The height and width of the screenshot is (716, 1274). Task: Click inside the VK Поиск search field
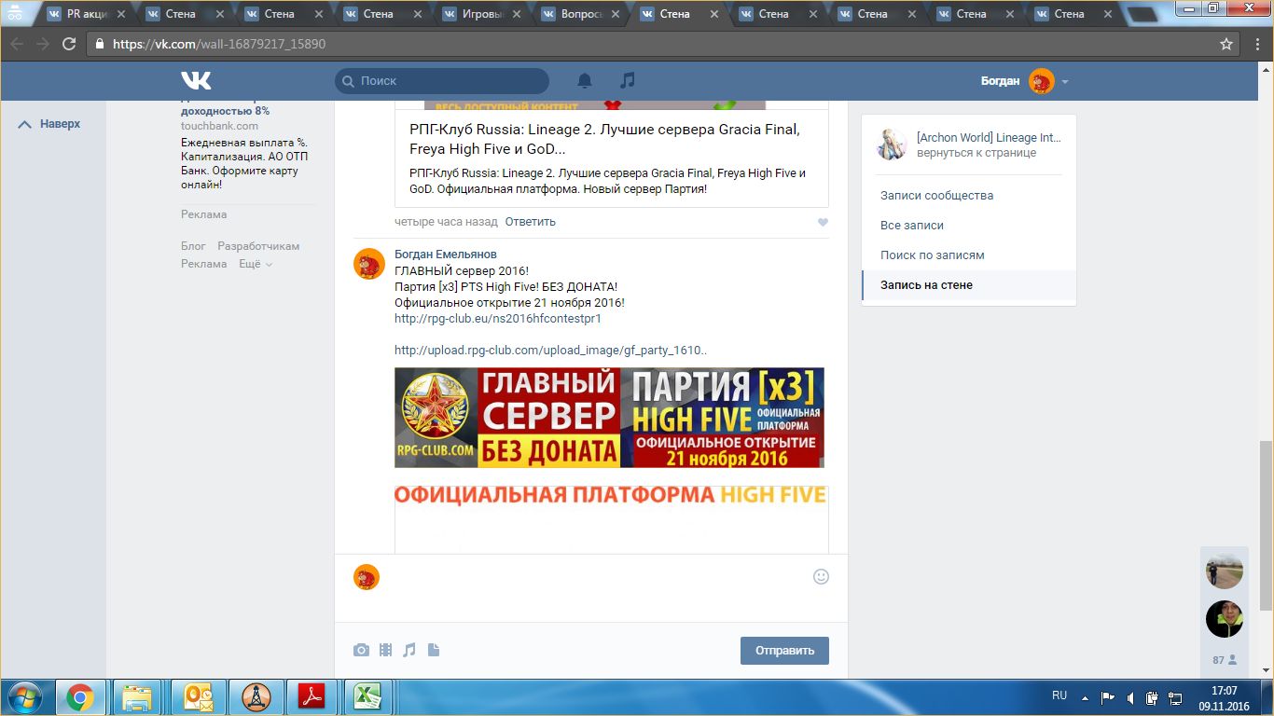(442, 81)
